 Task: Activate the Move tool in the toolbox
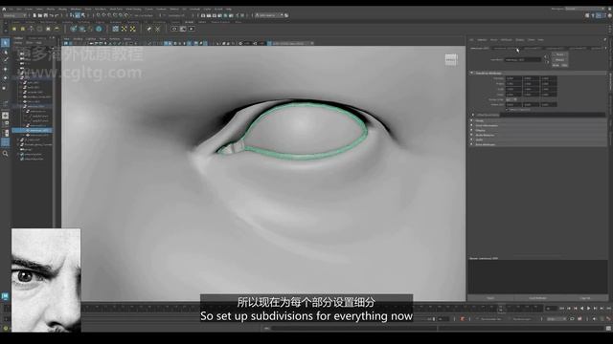point(5,69)
